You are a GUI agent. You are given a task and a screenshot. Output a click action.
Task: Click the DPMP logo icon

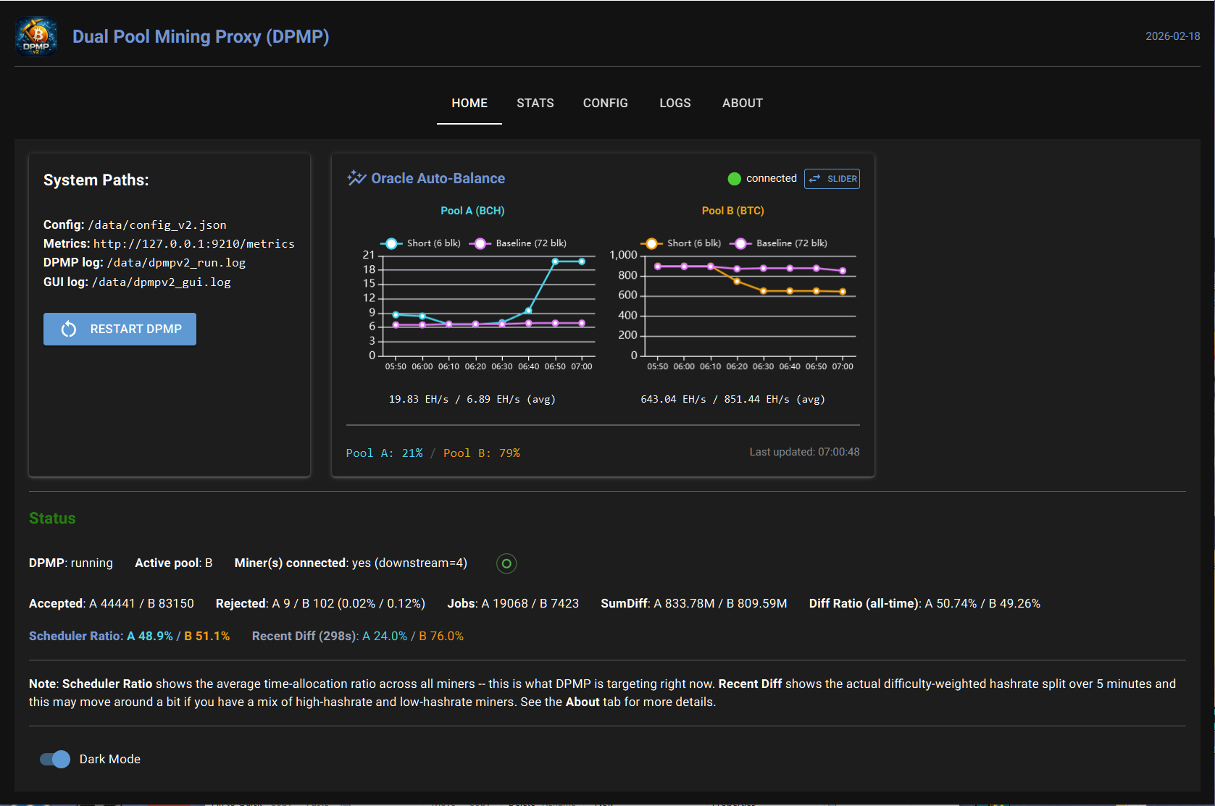[x=36, y=36]
